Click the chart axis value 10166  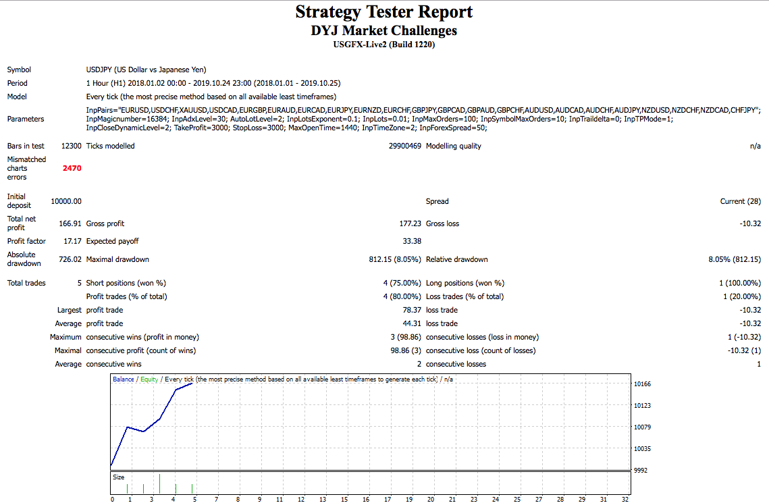click(x=643, y=384)
